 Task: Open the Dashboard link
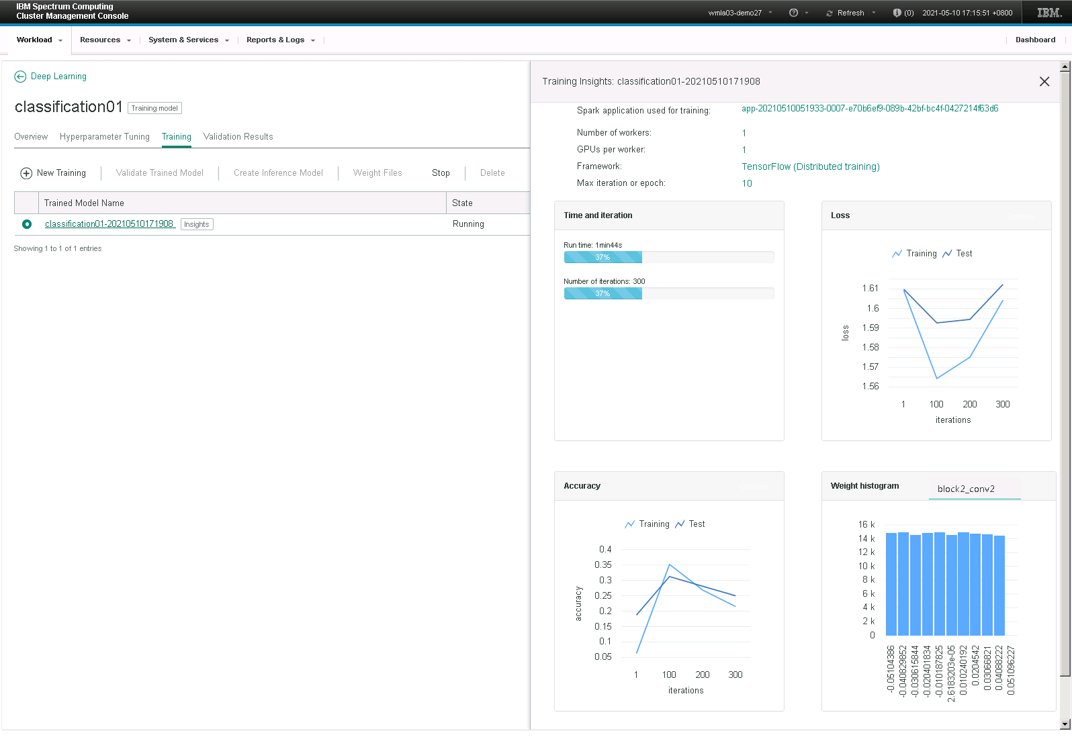pos(1035,40)
